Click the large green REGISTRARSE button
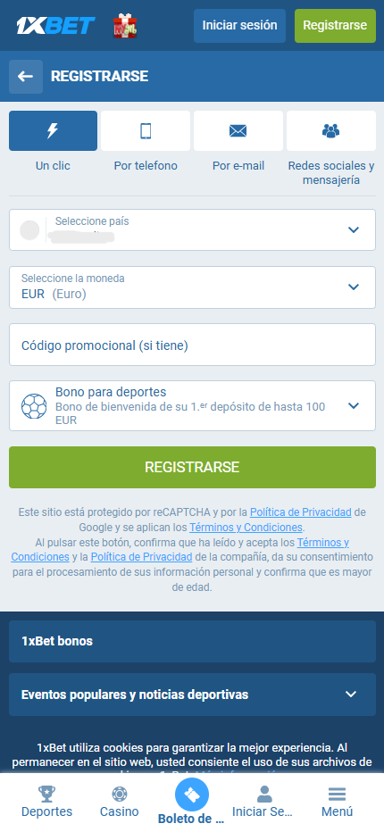 tap(192, 467)
